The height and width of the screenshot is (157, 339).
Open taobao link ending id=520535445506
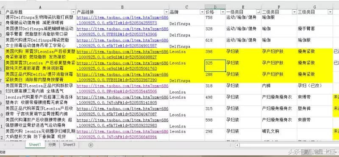(122, 89)
